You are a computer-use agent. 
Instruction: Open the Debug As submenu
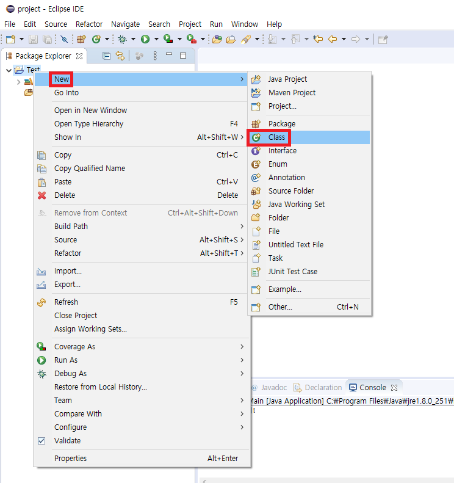[x=142, y=374]
